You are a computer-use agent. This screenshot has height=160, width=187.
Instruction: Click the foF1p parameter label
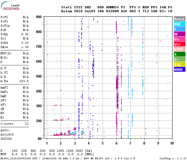(5, 26)
